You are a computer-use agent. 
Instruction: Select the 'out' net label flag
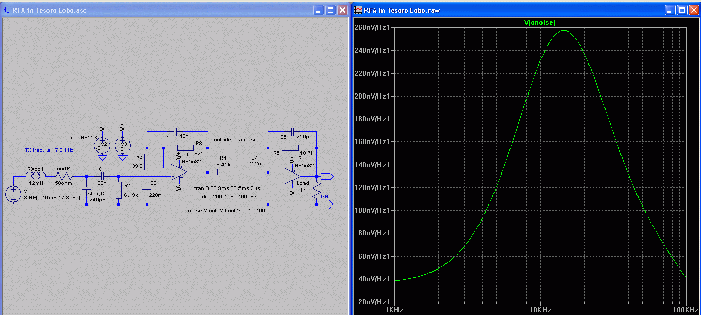click(x=326, y=176)
